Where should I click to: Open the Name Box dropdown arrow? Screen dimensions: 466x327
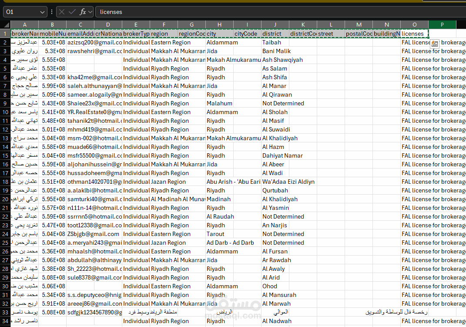(42, 12)
